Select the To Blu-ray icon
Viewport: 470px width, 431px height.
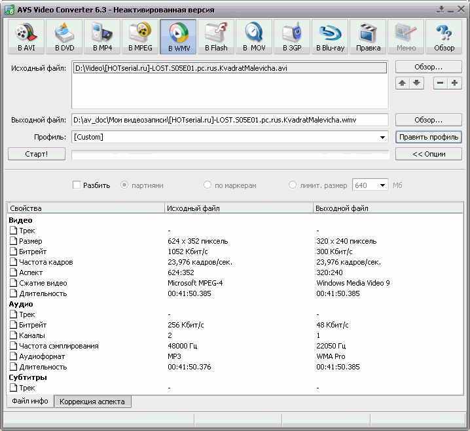point(330,37)
